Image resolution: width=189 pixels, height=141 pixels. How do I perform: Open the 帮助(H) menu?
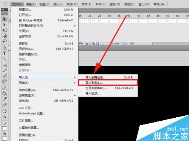click(x=159, y=5)
